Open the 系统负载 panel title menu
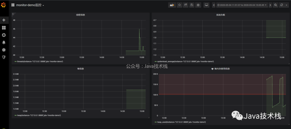The image size is (291, 129). click(220, 15)
